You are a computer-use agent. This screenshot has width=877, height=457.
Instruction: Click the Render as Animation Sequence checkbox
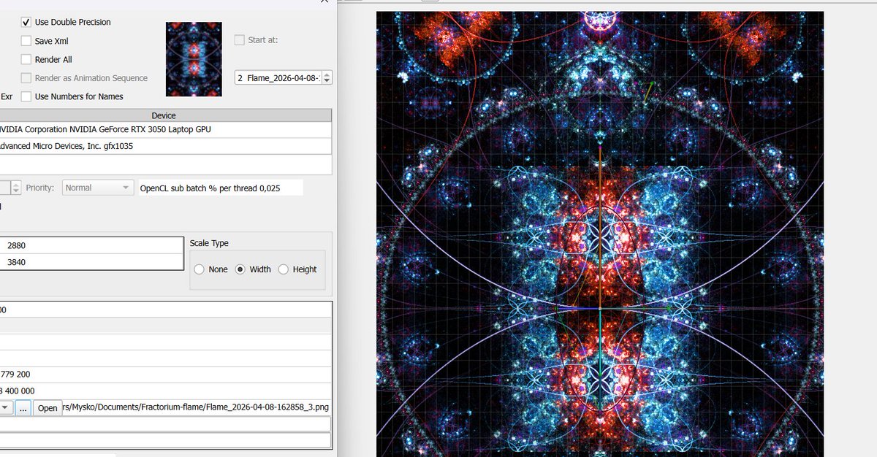(26, 78)
